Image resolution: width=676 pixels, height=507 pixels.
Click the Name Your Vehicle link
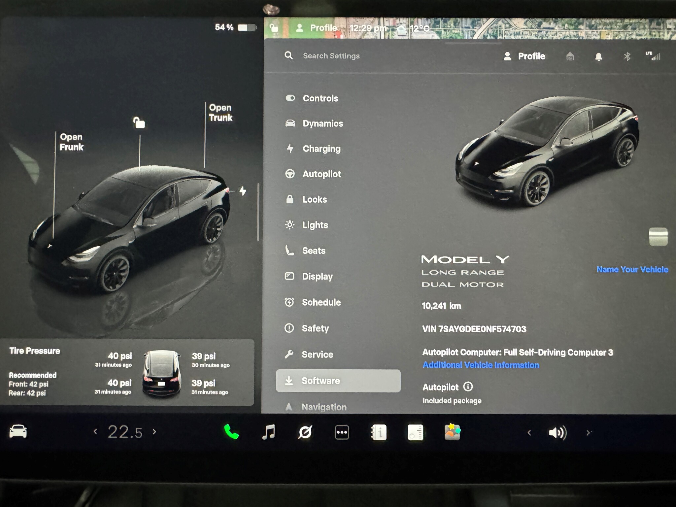pyautogui.click(x=632, y=269)
